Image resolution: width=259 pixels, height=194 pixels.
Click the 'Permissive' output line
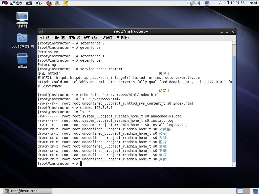pos(48,52)
